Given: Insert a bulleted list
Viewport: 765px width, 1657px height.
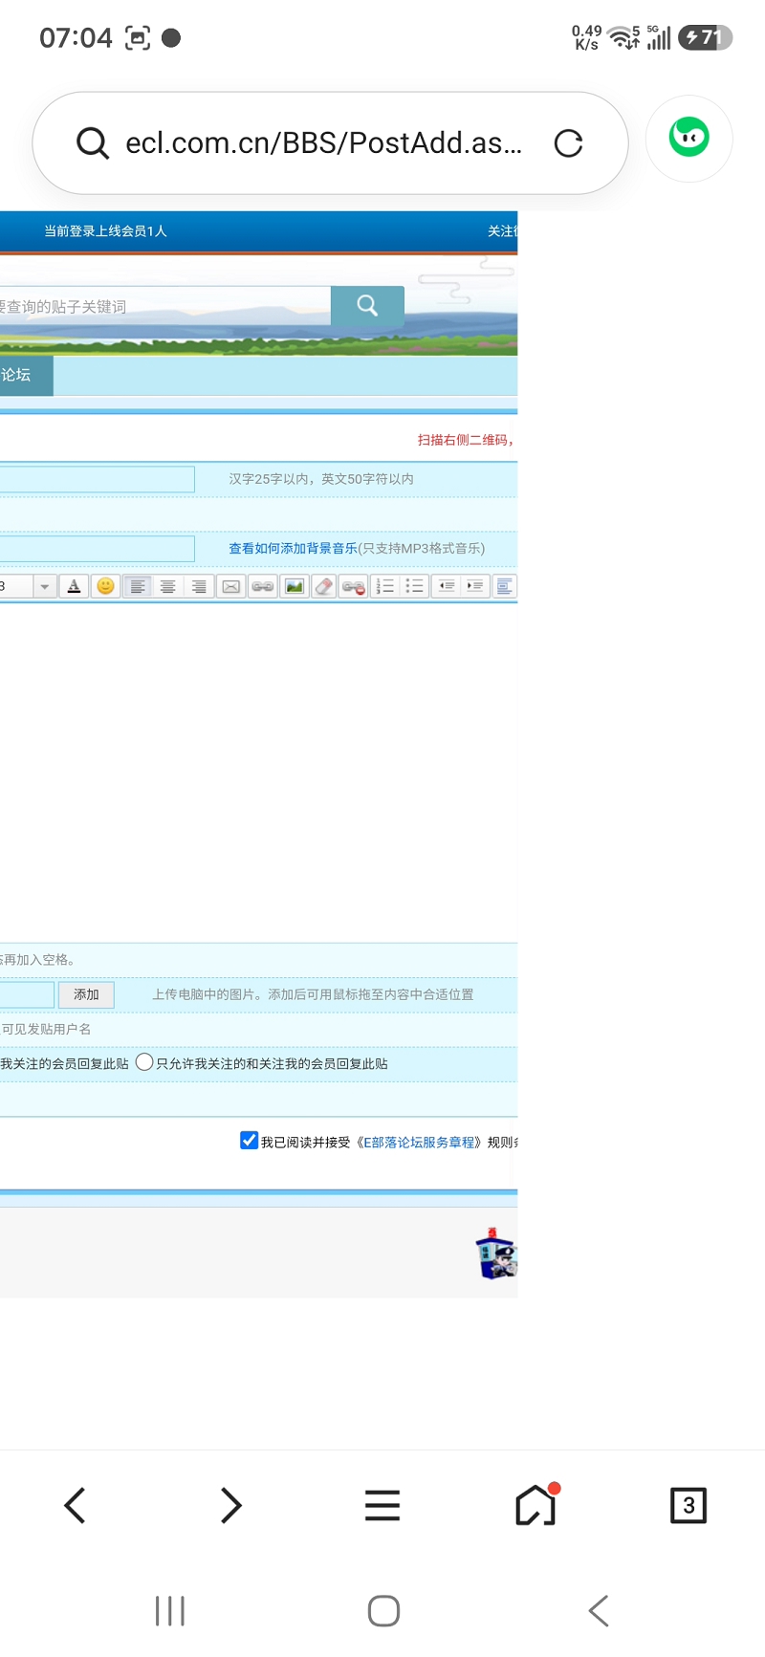Looking at the screenshot, I should (x=414, y=586).
